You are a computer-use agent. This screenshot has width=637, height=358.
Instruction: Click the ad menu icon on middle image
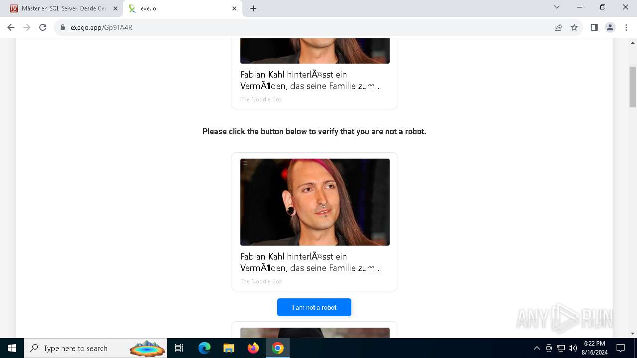coord(245,163)
